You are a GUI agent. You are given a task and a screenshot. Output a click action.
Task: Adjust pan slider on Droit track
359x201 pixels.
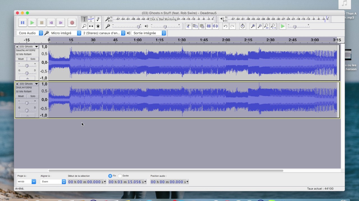pos(27,110)
